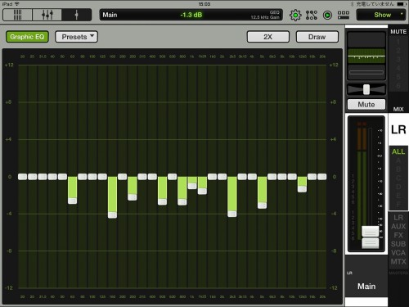Click the Draw button
This screenshot has height=307, width=409.
point(317,37)
